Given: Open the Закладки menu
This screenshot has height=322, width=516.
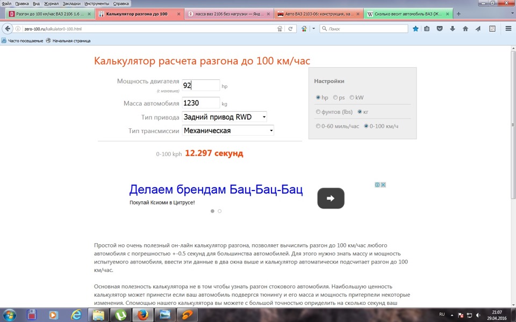Looking at the screenshot, I should [x=71, y=3].
